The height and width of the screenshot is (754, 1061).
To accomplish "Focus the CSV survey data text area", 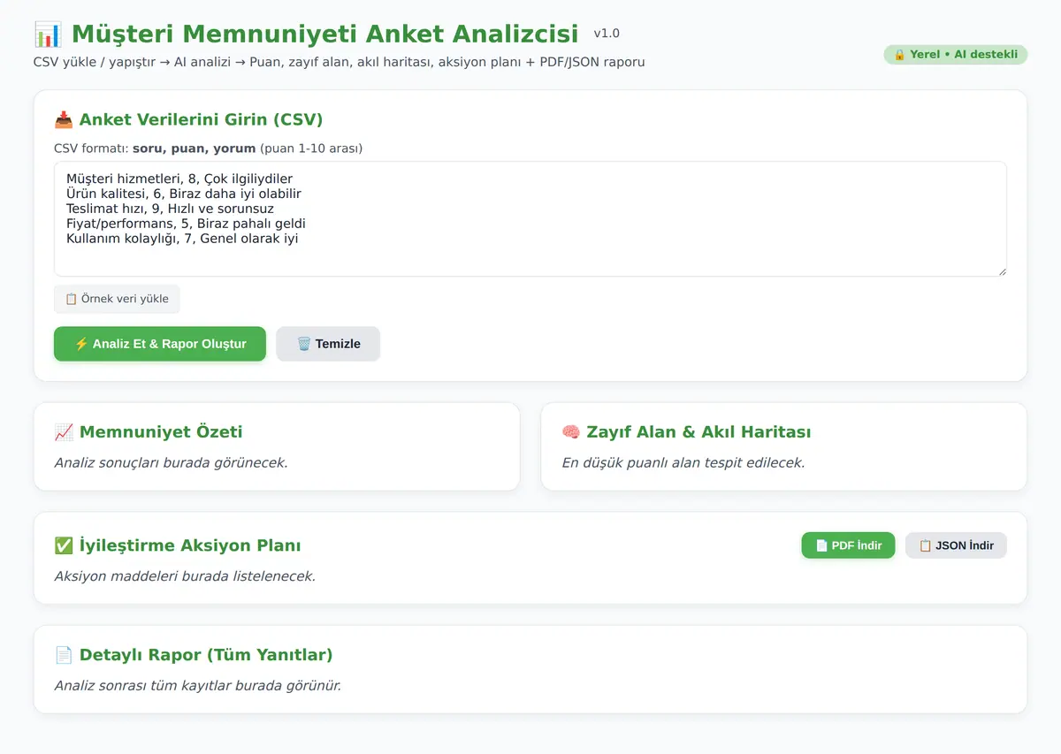I will coord(530,218).
